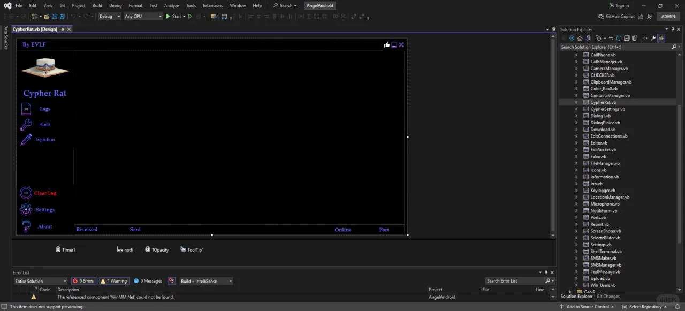Open the Build + IntelliSense dropdown
The image size is (685, 311).
(x=206, y=281)
